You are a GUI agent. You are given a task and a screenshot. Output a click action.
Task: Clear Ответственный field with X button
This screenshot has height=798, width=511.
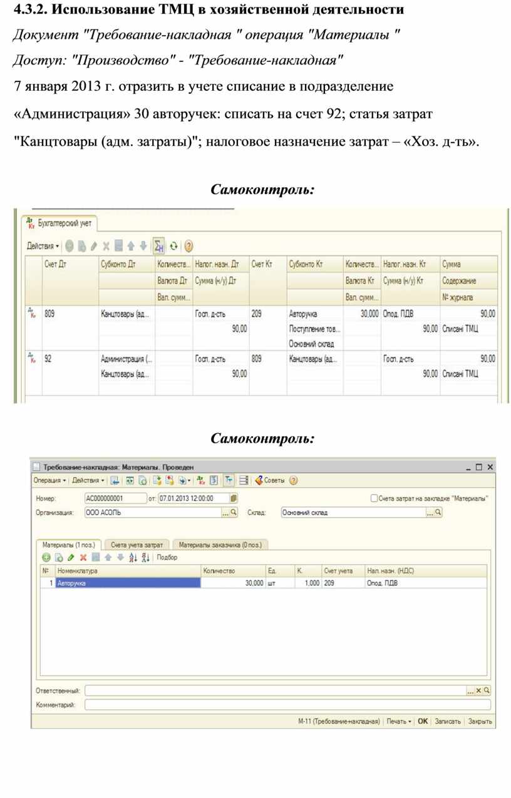478,690
